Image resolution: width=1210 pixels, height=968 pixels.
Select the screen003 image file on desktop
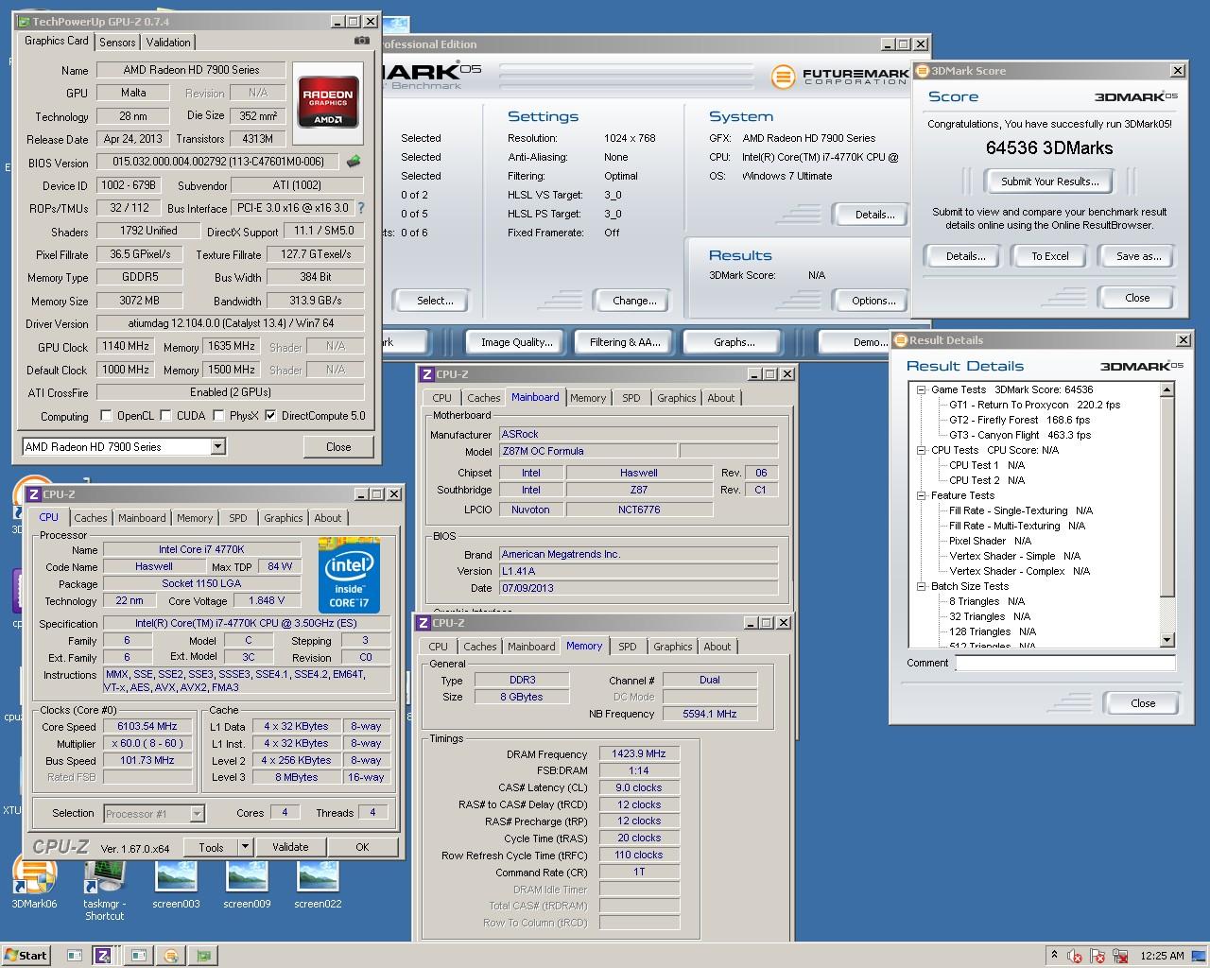coord(177,883)
